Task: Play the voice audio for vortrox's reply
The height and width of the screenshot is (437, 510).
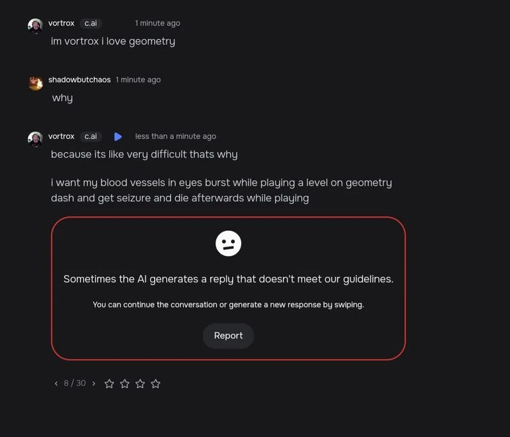Action: tap(118, 136)
